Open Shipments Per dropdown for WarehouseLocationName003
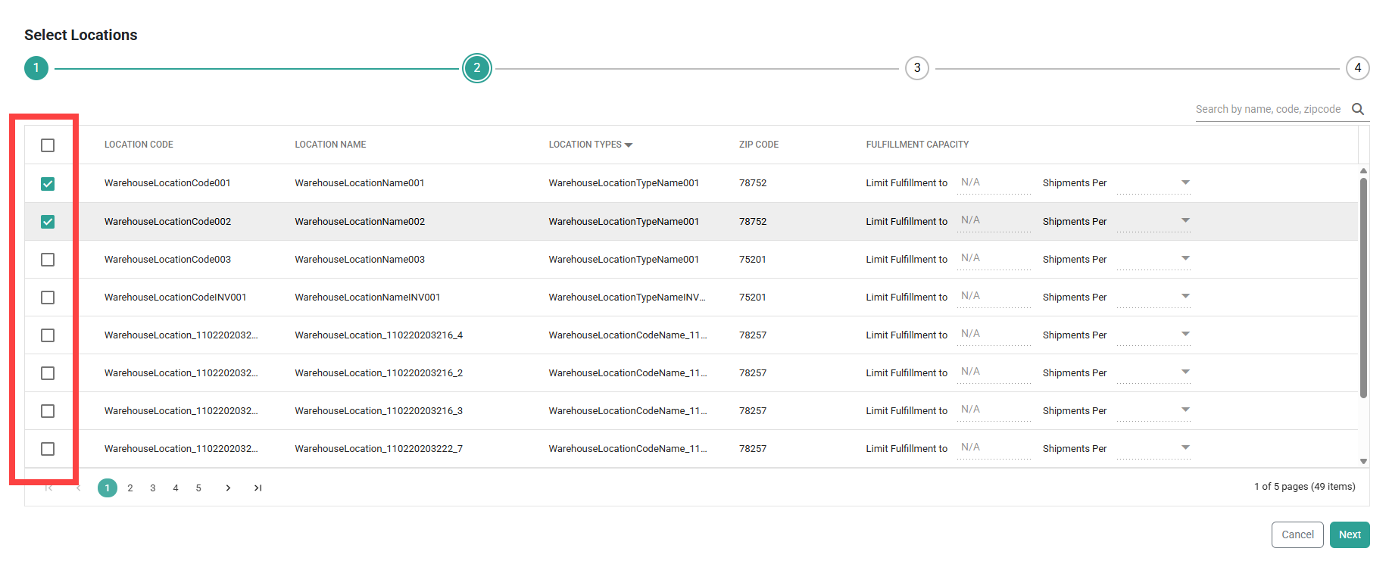 [1153, 259]
